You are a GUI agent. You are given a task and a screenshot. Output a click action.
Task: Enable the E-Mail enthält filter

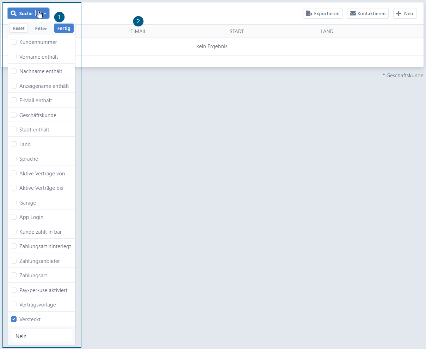click(14, 100)
